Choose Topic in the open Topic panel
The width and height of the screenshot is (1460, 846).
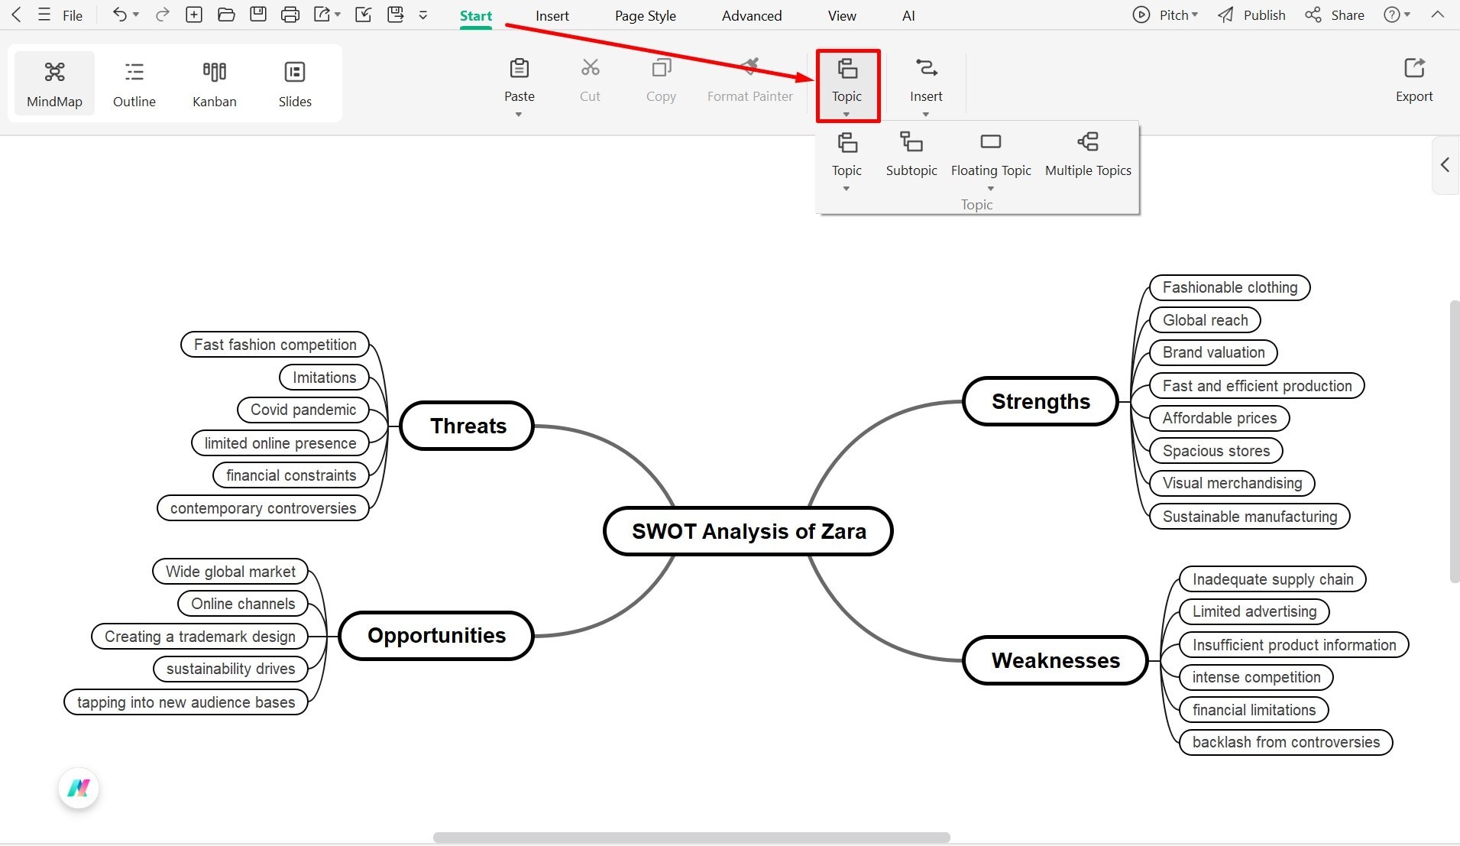pos(847,154)
